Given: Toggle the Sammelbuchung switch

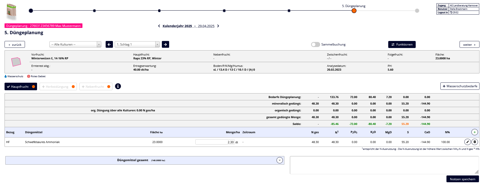Looking at the screenshot, I should click(315, 44).
